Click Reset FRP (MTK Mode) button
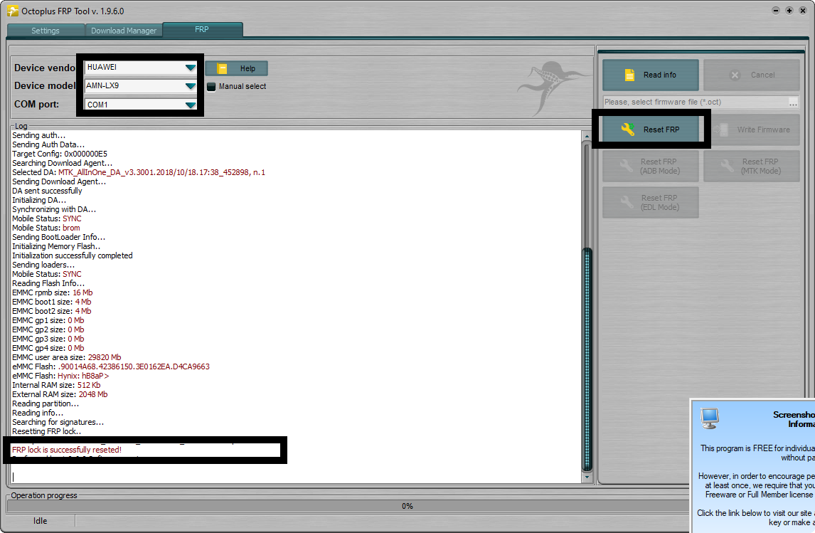Image resolution: width=815 pixels, height=533 pixels. 751,166
